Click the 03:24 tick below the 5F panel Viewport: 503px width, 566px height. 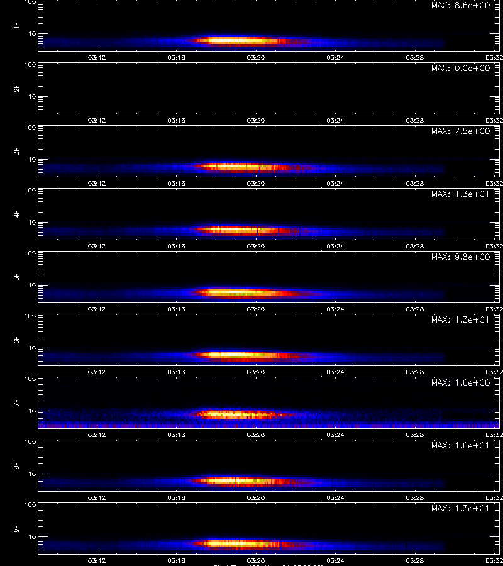[x=335, y=309]
